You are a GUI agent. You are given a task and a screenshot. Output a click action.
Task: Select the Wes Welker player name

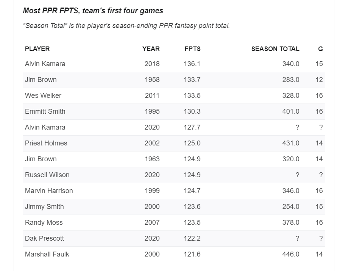click(43, 96)
